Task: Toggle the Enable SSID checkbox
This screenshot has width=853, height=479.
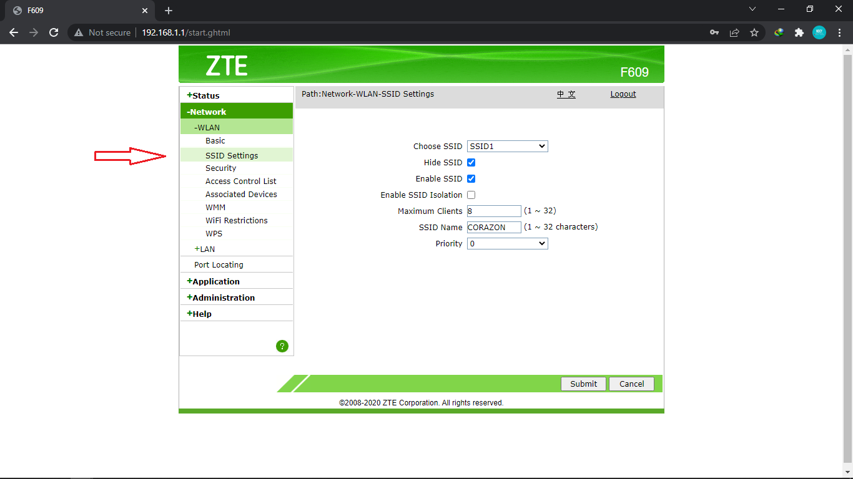Action: 471,178
